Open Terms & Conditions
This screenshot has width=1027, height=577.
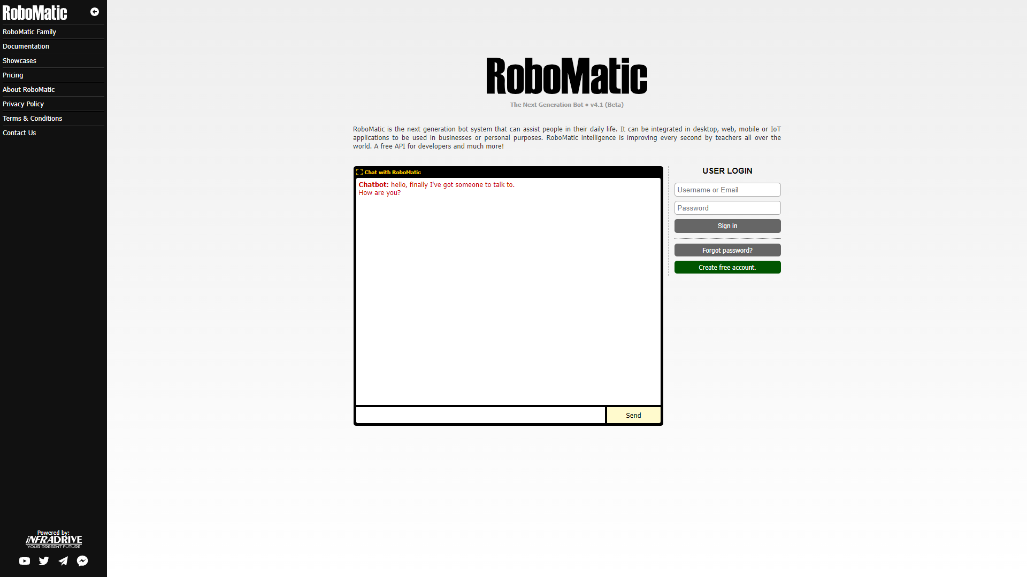tap(32, 118)
